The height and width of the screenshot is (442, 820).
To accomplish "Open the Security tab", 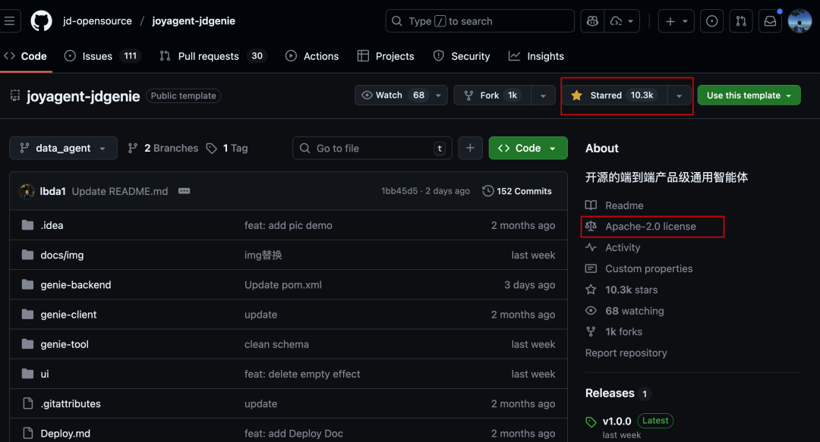I will click(x=462, y=56).
